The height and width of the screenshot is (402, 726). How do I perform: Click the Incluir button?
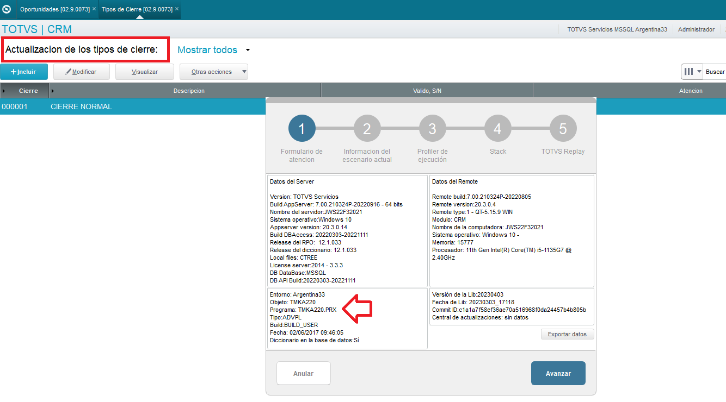[x=24, y=72]
